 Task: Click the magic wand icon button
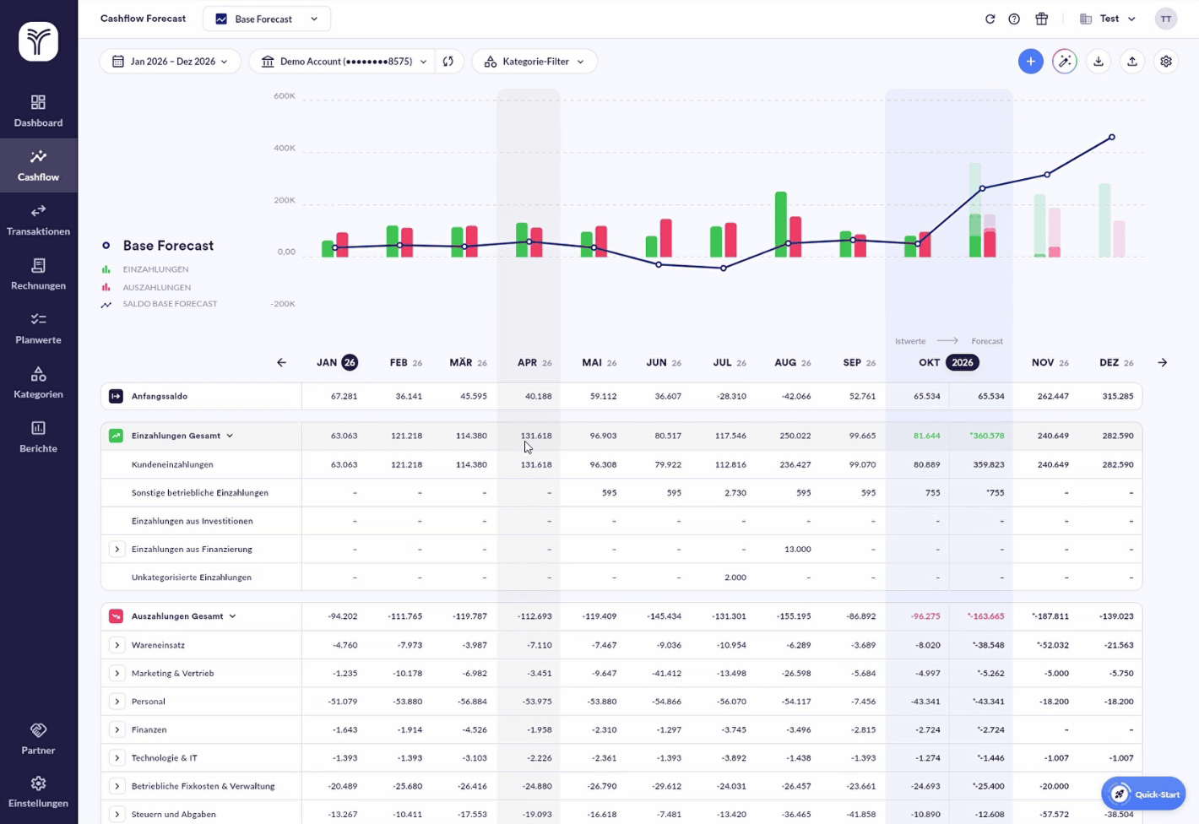(x=1065, y=62)
